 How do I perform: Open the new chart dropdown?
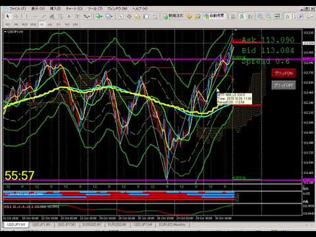(x=99, y=16)
